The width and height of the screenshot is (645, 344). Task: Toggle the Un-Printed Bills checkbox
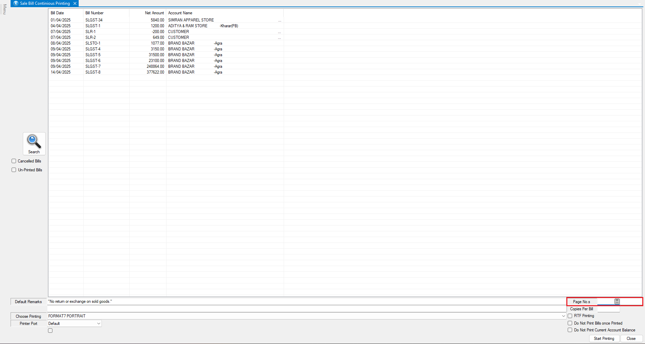coord(14,170)
